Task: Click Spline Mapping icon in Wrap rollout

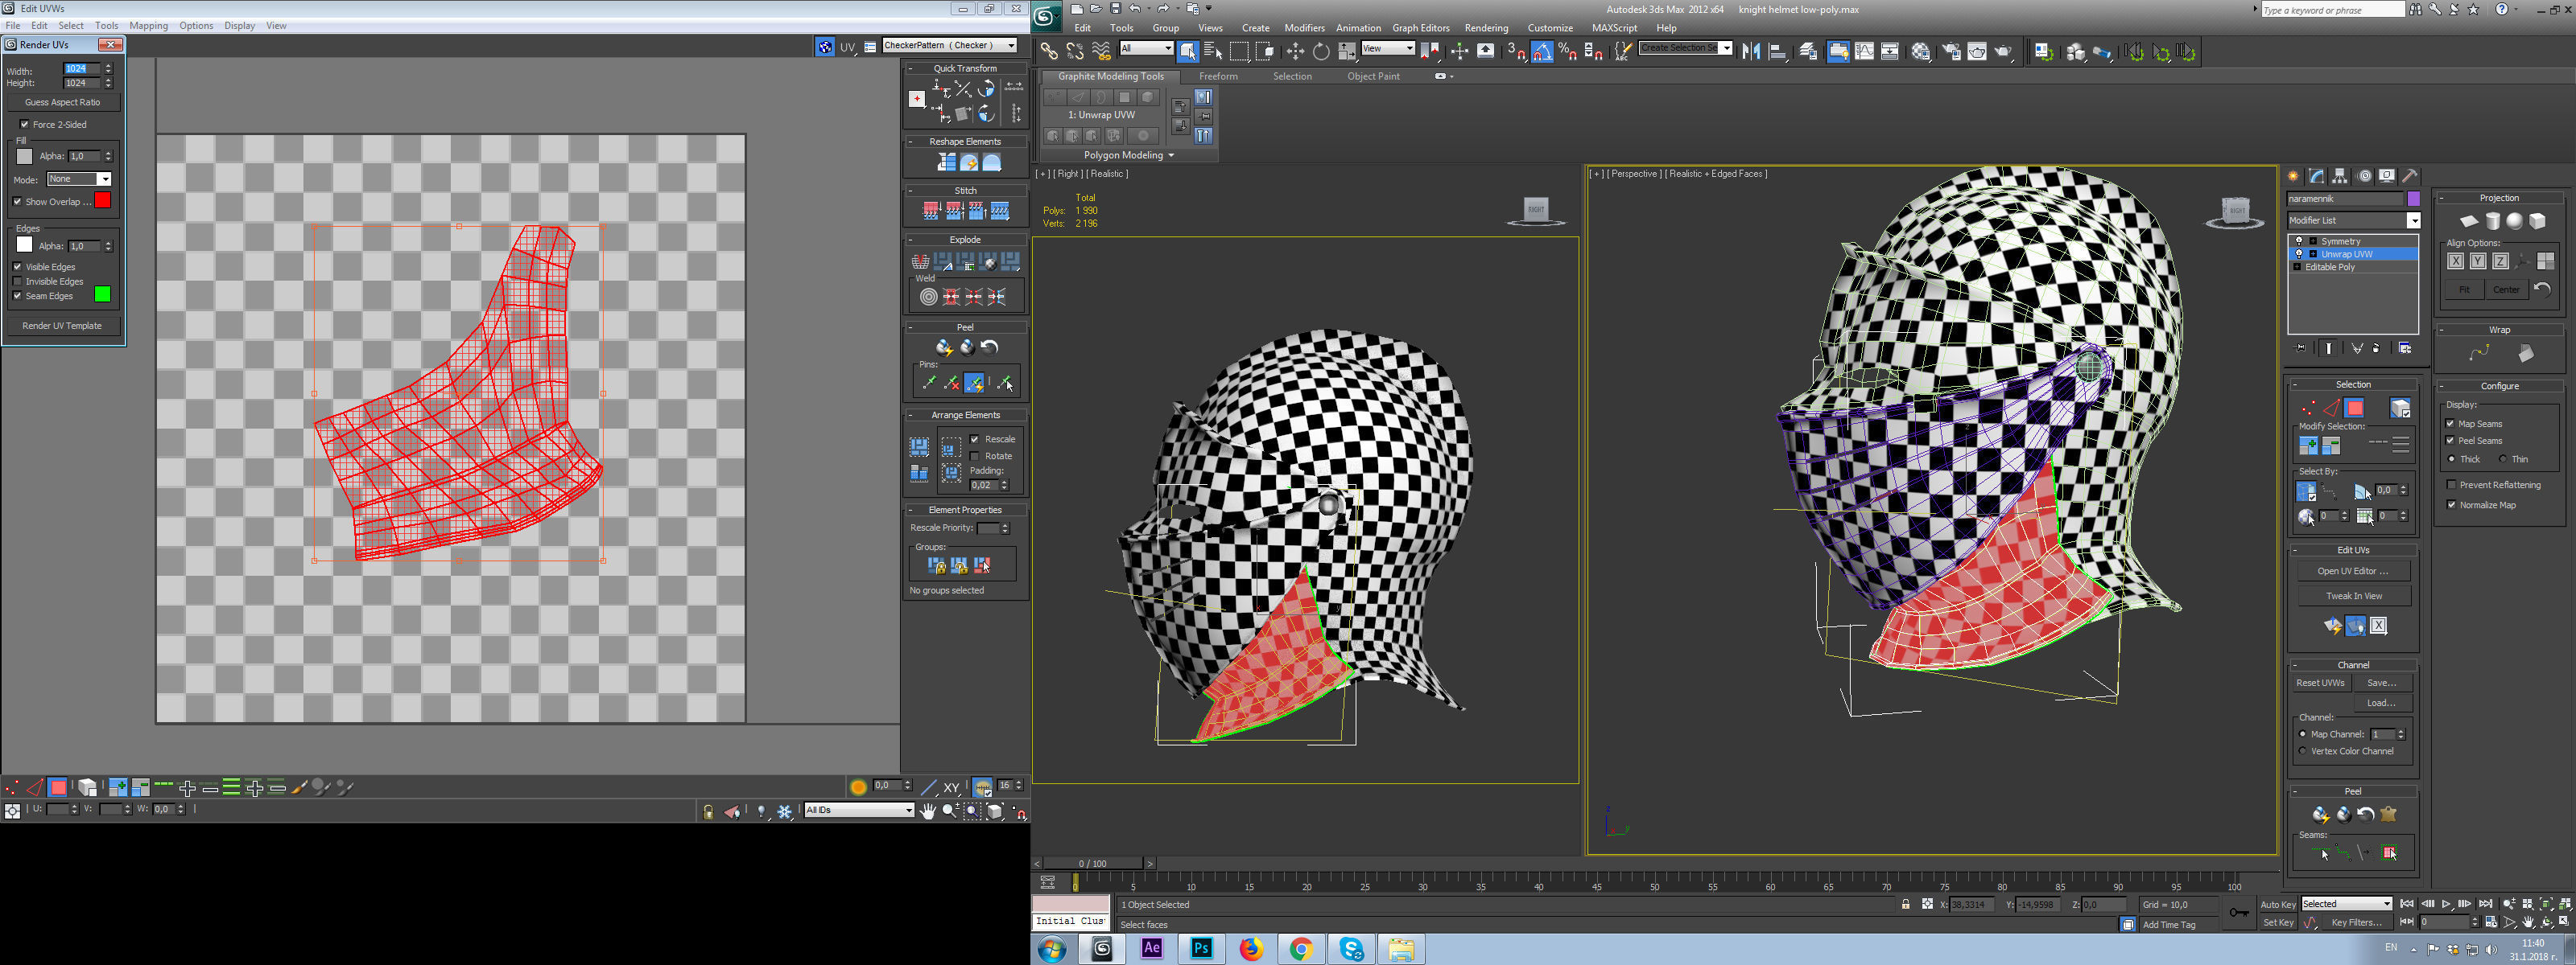Action: 2479,354
